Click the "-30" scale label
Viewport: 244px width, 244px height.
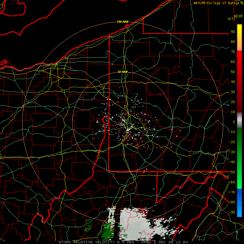tap(232, 152)
